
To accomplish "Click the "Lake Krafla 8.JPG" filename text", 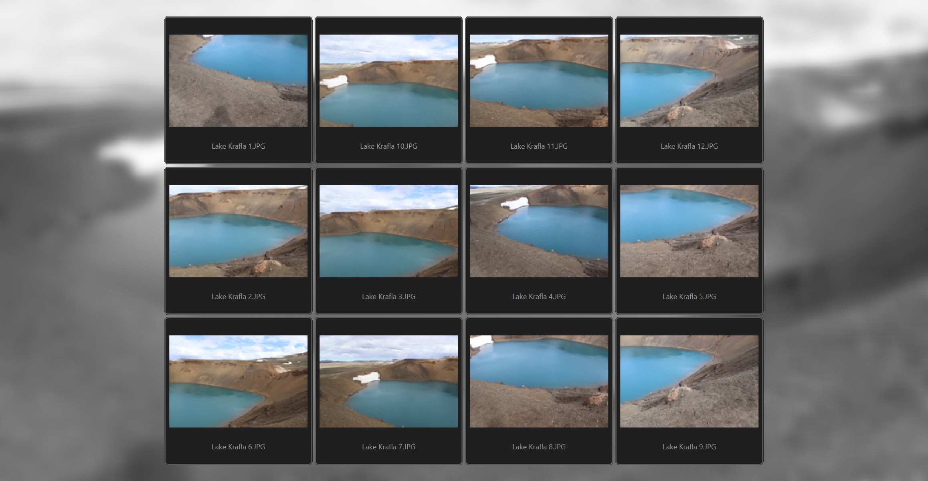I will coord(539,447).
